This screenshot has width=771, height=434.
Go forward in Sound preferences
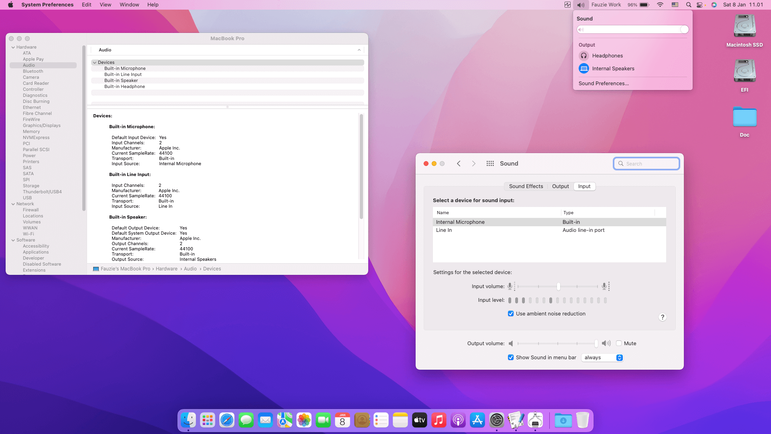(x=474, y=164)
